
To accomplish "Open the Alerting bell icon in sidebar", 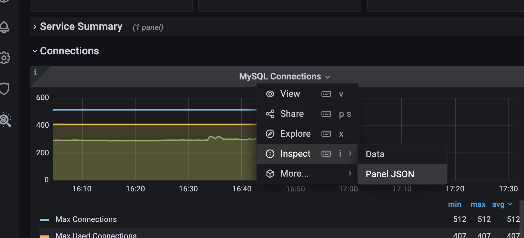I will tap(4, 27).
